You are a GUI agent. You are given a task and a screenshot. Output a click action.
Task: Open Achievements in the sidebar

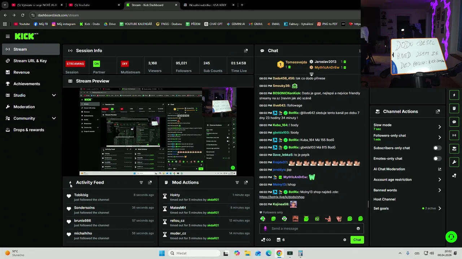tap(31, 84)
